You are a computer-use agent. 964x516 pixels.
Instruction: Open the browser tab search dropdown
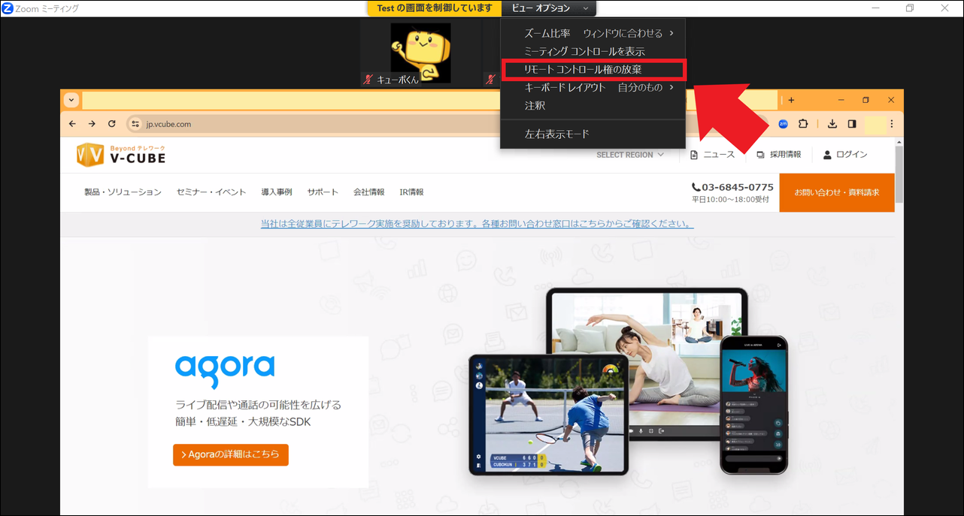(71, 100)
